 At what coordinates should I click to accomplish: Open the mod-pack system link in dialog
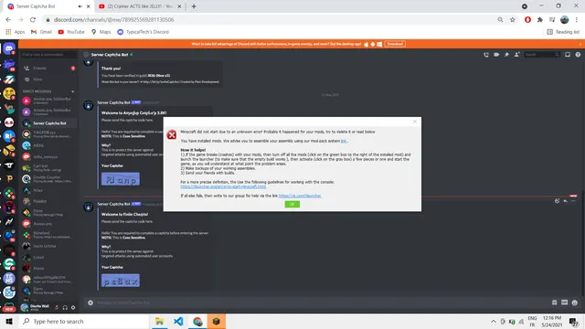click(x=344, y=141)
